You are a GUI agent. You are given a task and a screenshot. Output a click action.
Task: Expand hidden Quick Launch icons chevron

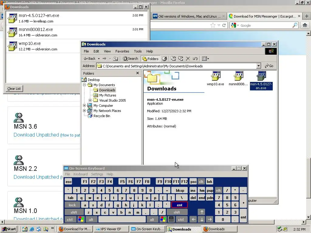52,228
